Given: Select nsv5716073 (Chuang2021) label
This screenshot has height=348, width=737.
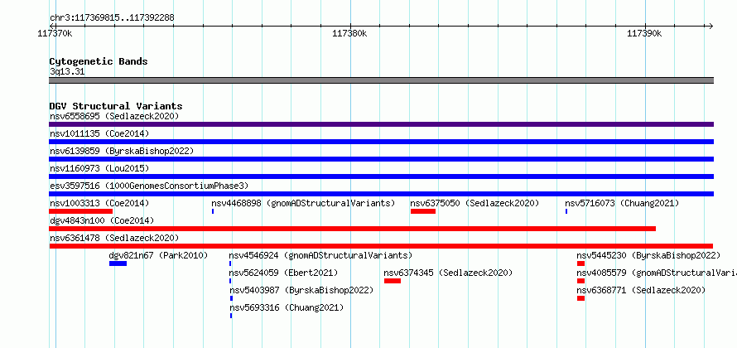Looking at the screenshot, I should (x=622, y=203).
